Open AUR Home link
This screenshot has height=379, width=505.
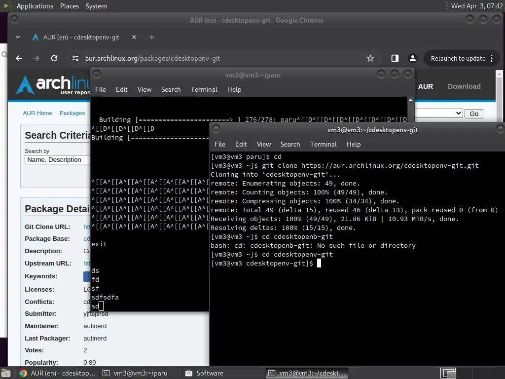tap(37, 113)
